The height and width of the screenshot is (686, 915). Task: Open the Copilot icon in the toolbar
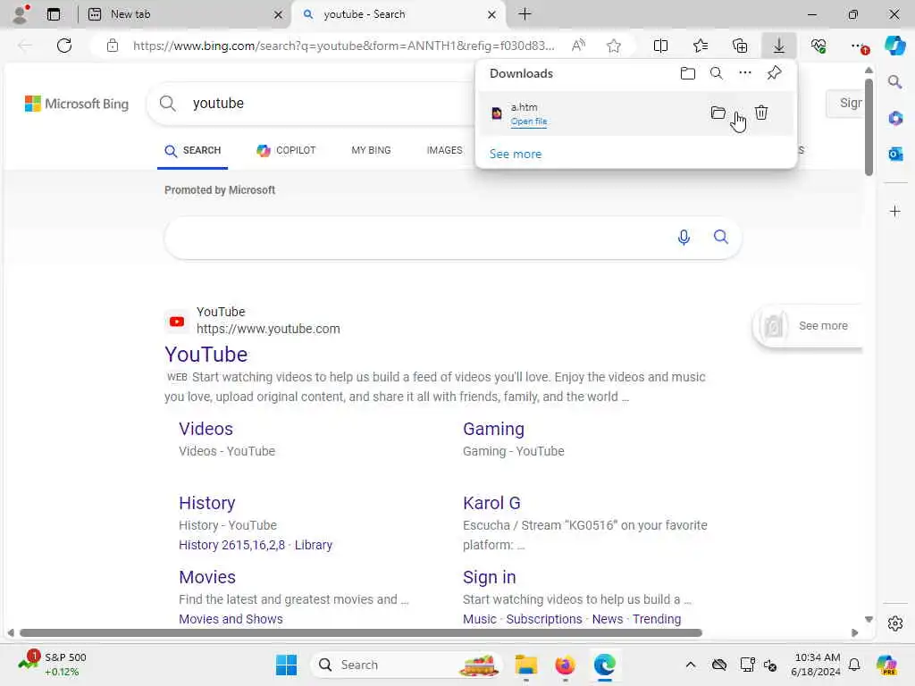coord(894,46)
